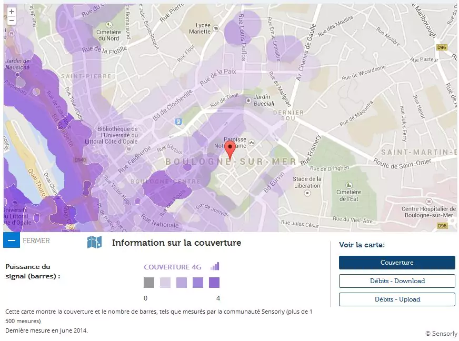Click the darkest purple four-bar swatch
Viewport: 459px width, 341px height.
pyautogui.click(x=214, y=283)
